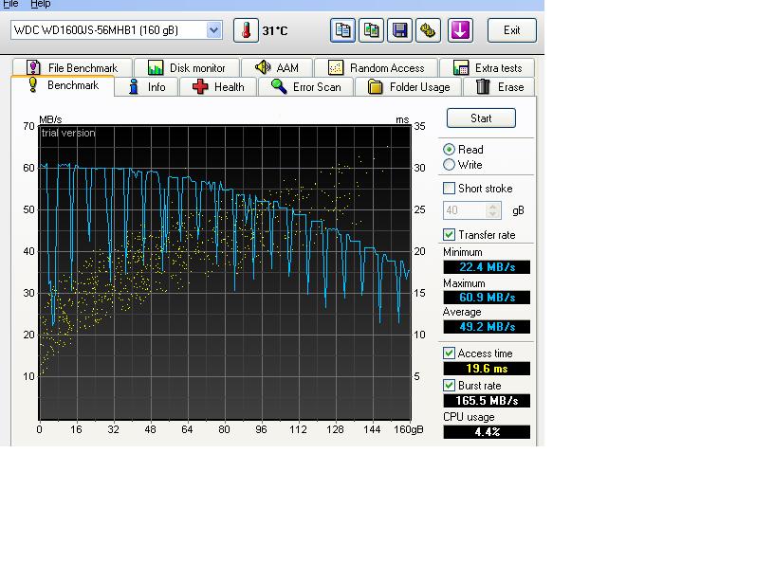Open the Error Scan magnifier tab
774x580 pixels.
click(305, 87)
